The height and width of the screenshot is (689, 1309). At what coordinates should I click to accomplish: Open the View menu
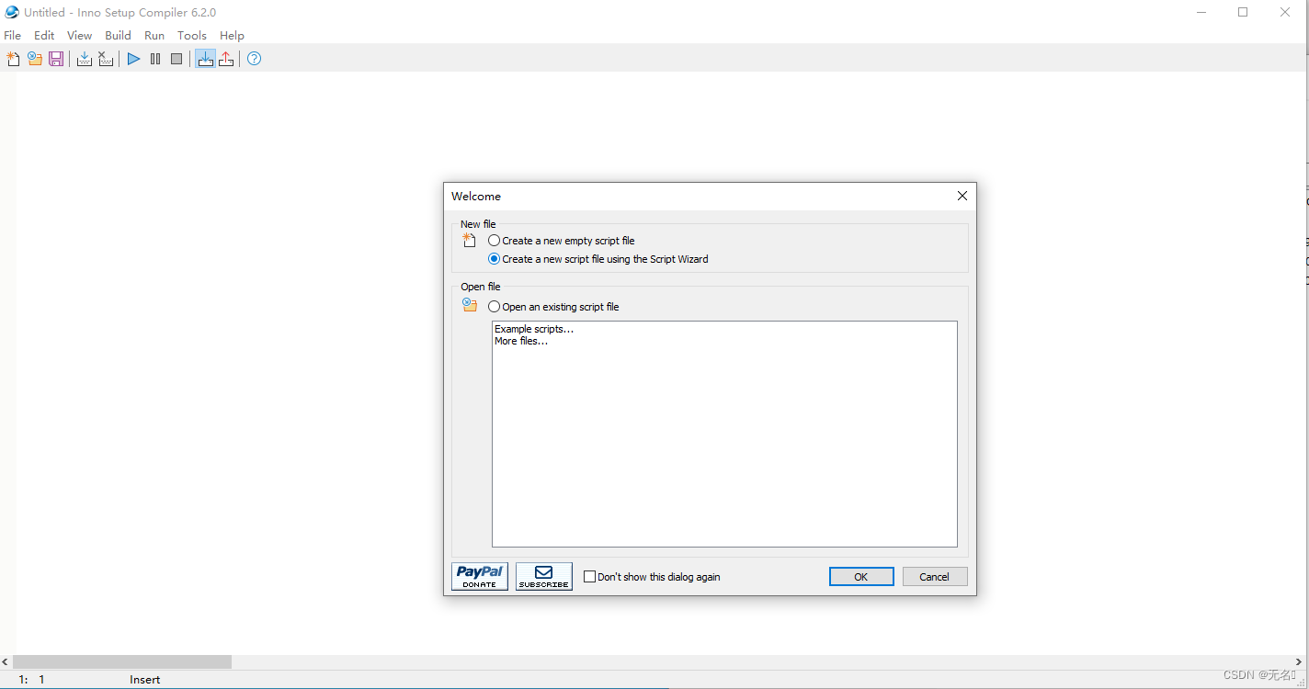coord(80,35)
